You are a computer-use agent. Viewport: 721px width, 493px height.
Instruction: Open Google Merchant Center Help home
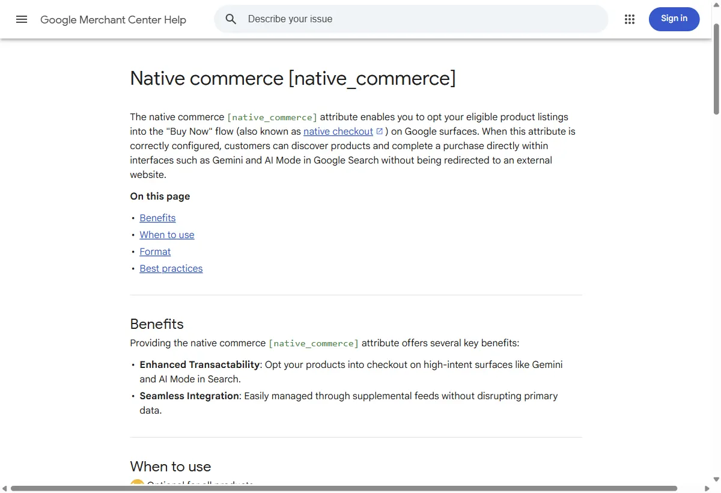point(113,20)
